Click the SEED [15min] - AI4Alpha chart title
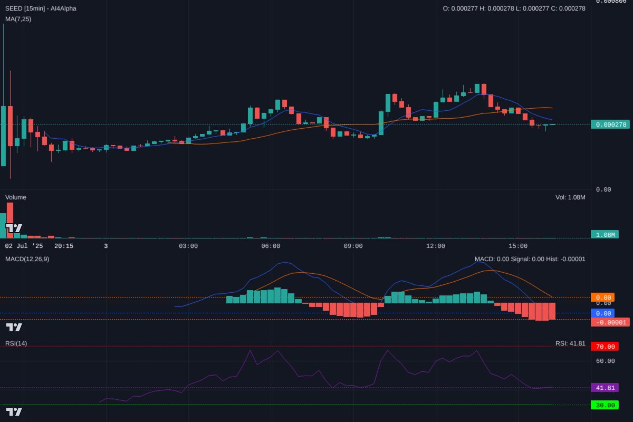This screenshot has height=422, width=633. (x=41, y=8)
